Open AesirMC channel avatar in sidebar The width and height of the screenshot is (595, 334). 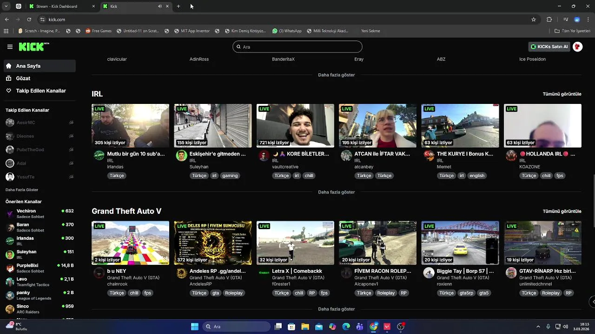pos(10,122)
